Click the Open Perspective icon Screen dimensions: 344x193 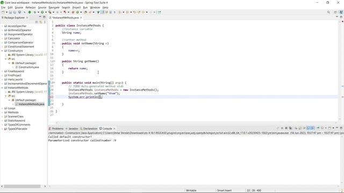click(x=335, y=12)
